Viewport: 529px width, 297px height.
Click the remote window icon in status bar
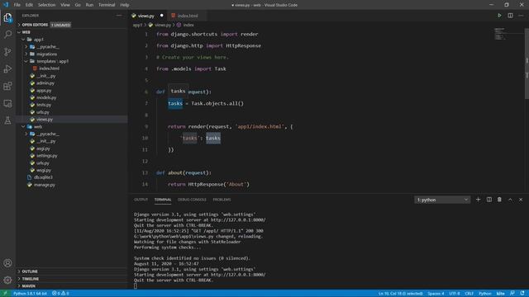click(5, 294)
